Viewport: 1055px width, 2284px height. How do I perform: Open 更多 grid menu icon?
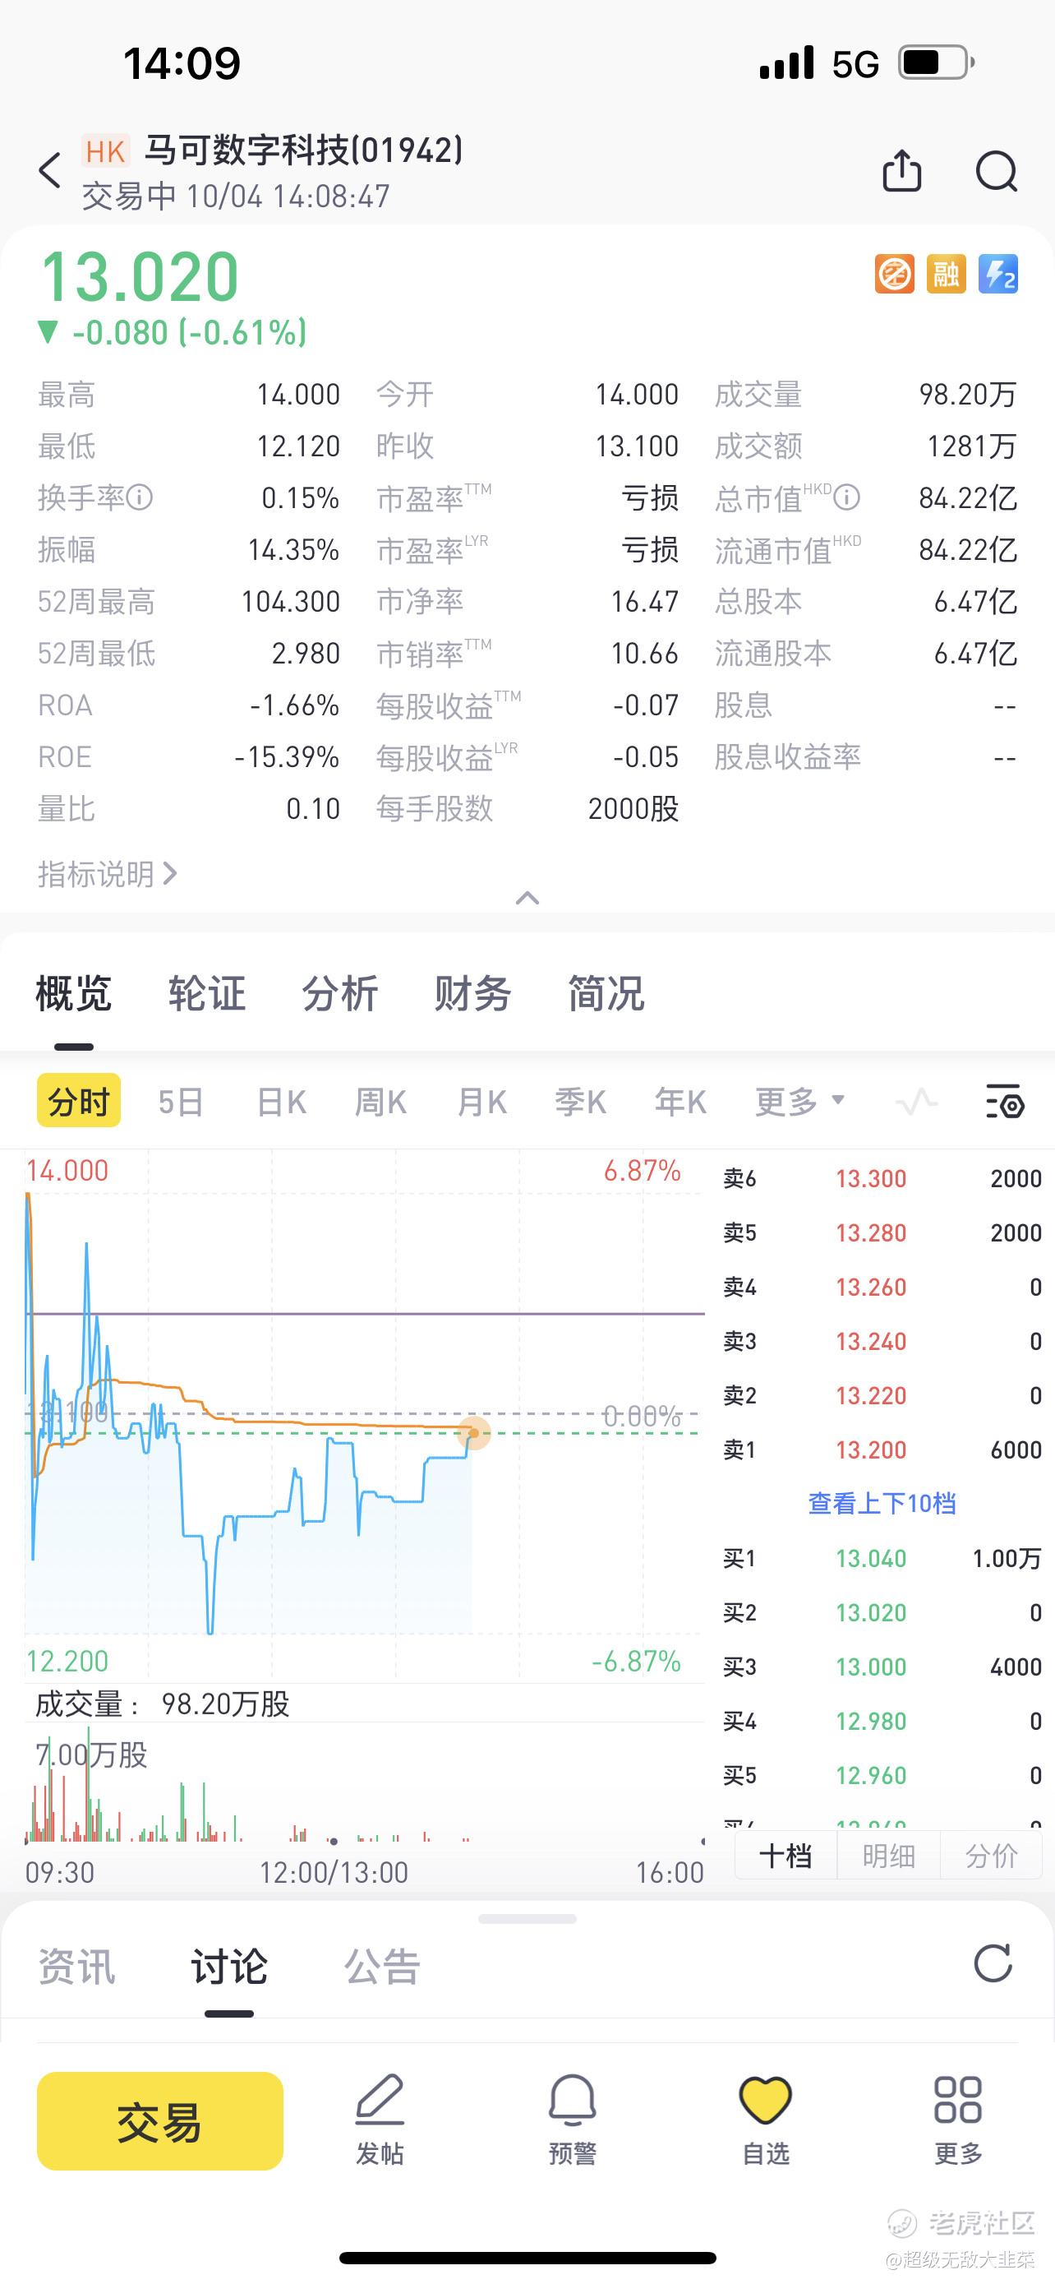click(x=958, y=2101)
